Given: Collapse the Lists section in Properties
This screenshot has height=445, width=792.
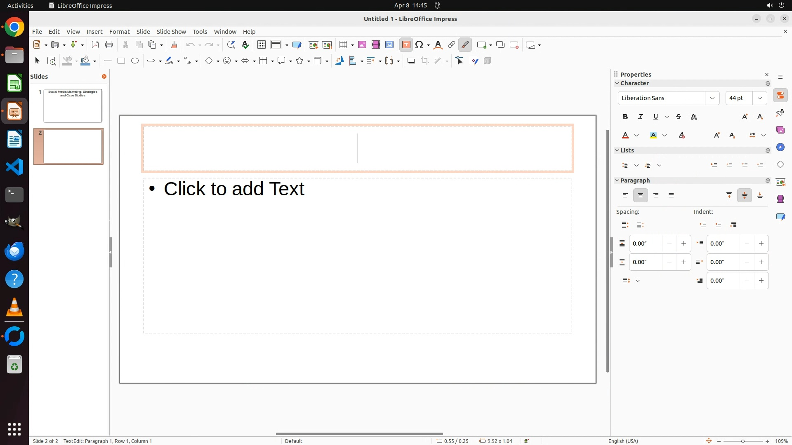Looking at the screenshot, I should (x=618, y=150).
